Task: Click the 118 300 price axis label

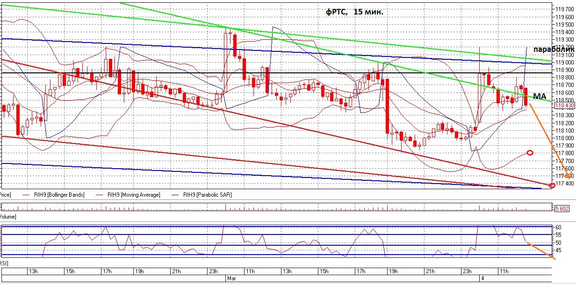Action: coord(565,115)
